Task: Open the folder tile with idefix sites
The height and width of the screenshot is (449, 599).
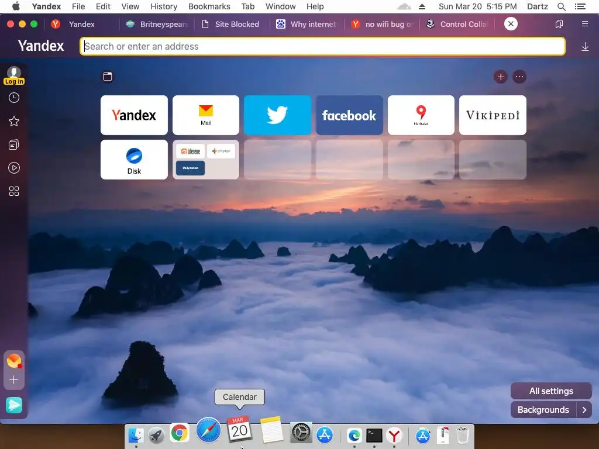Action: (206, 160)
